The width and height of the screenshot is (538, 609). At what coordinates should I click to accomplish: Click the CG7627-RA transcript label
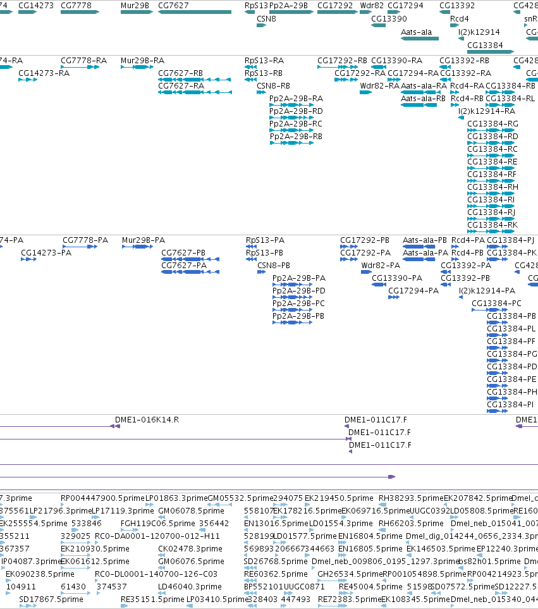[181, 85]
